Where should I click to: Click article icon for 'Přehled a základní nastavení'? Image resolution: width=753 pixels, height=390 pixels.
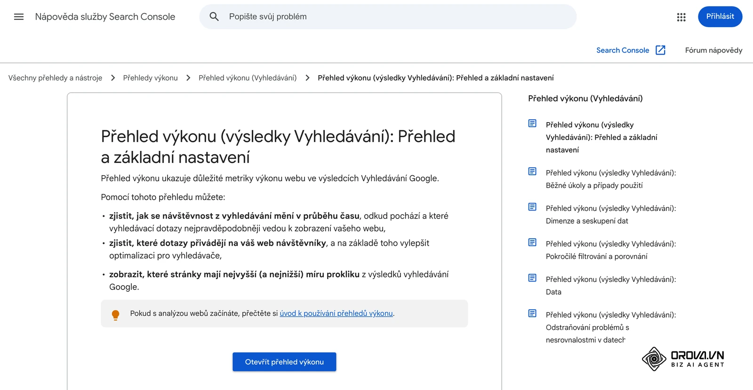(532, 124)
